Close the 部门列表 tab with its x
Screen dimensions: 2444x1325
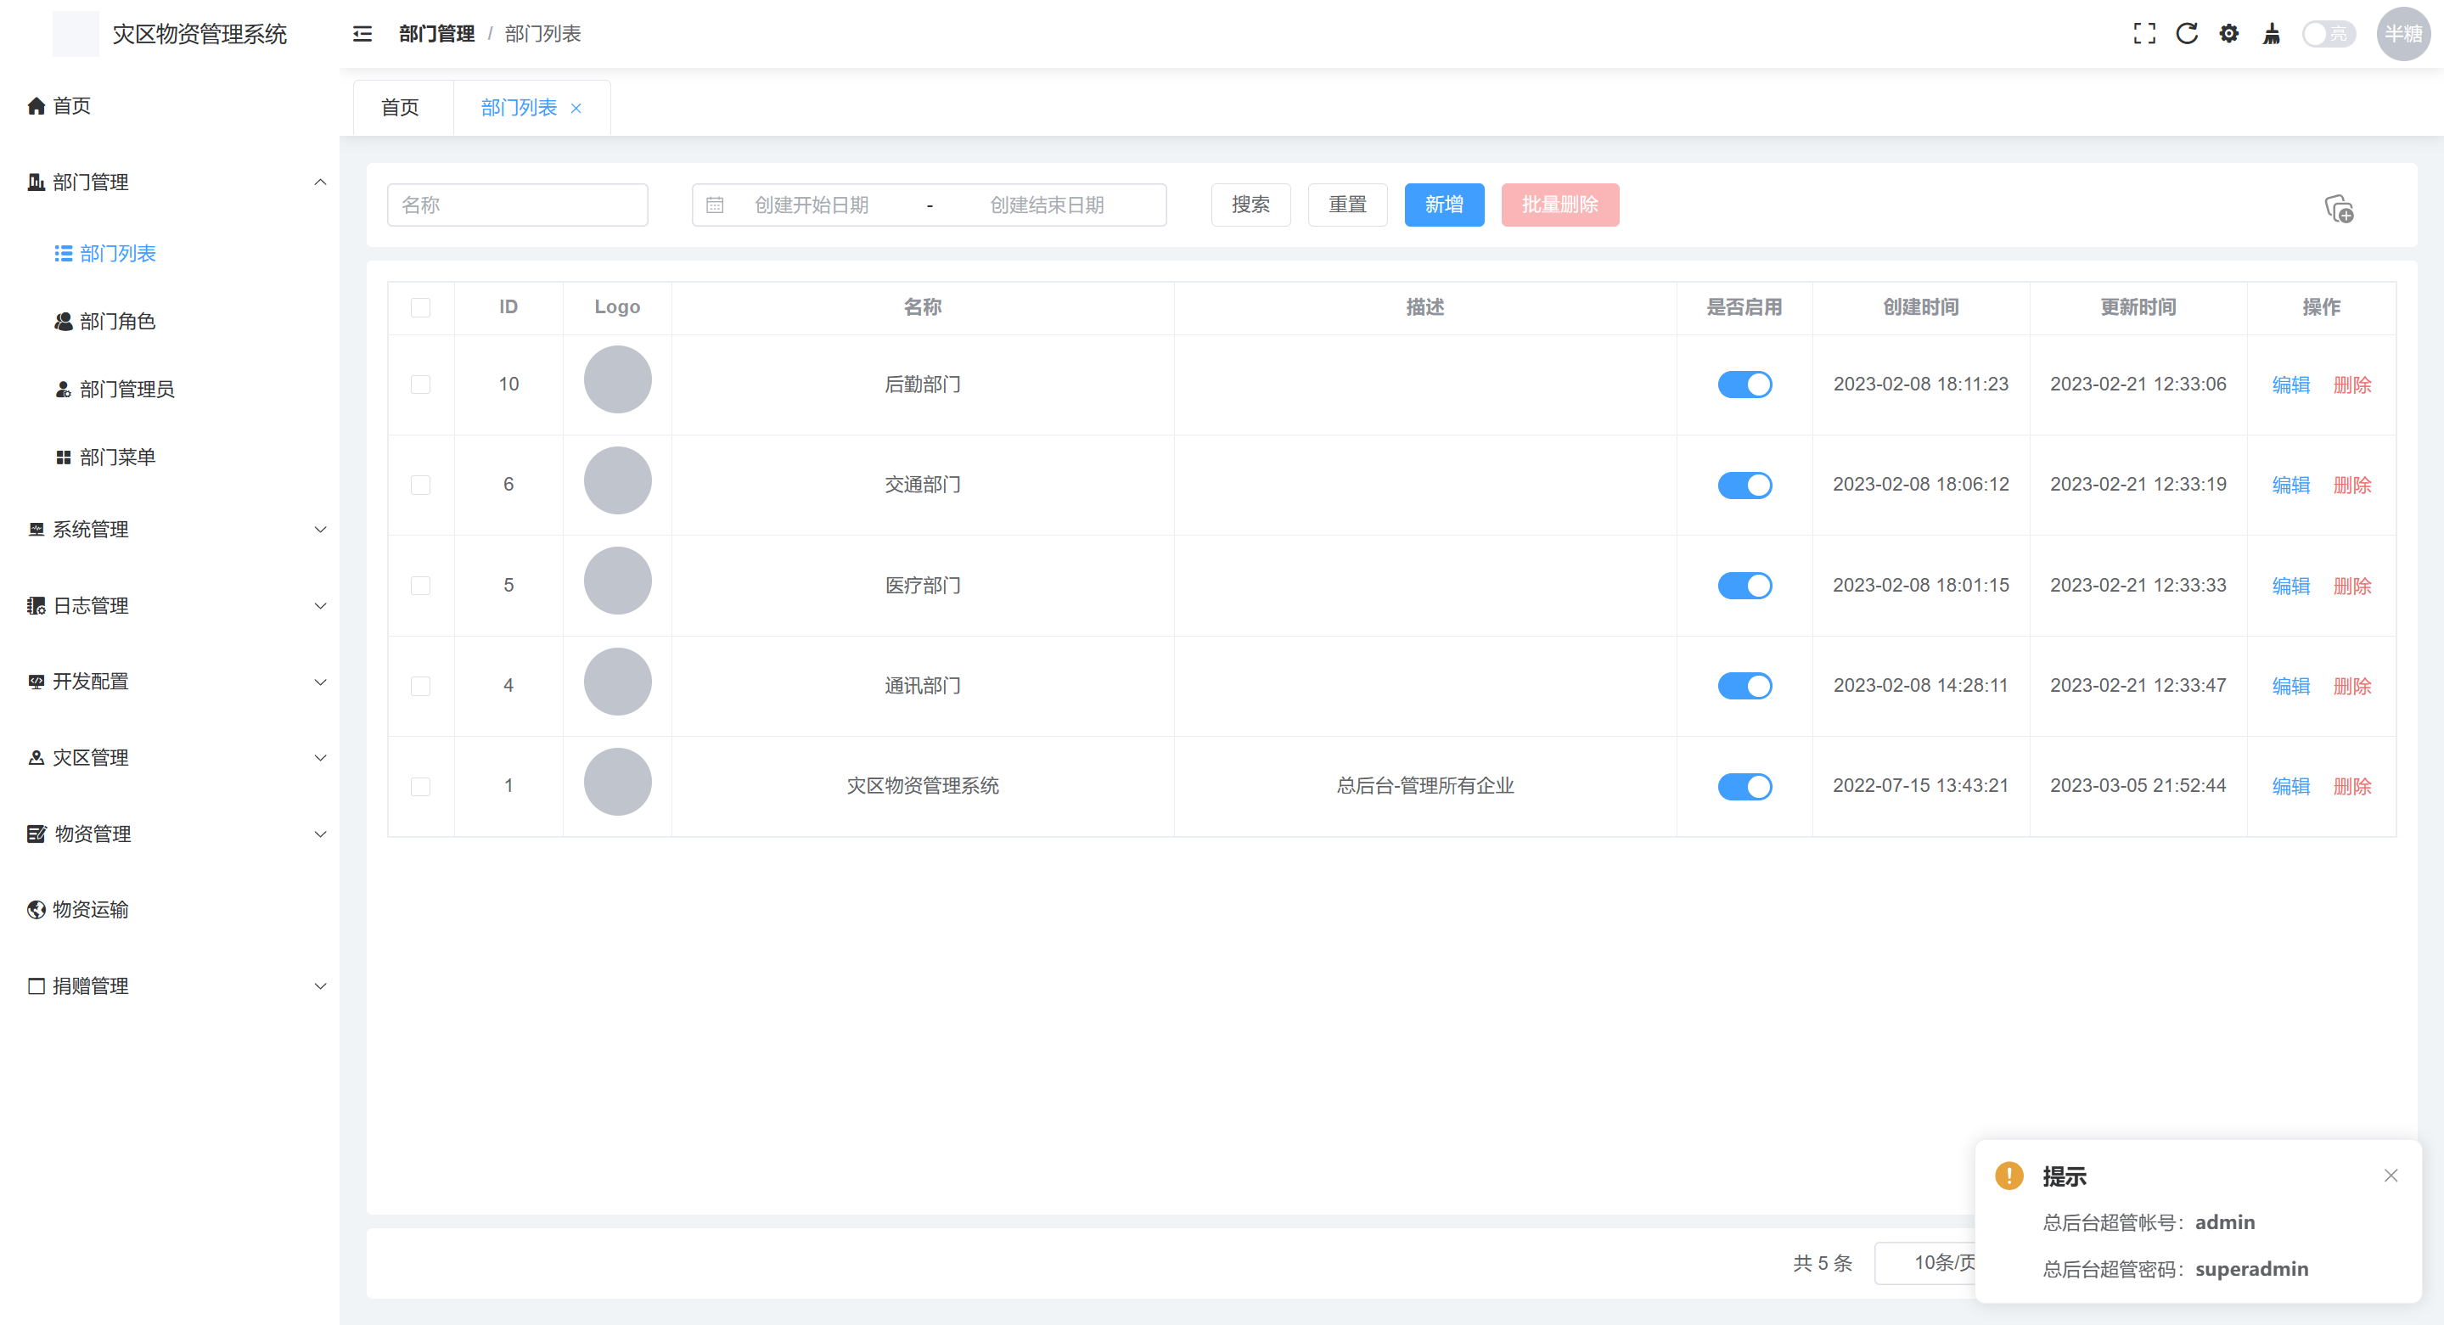click(x=576, y=108)
